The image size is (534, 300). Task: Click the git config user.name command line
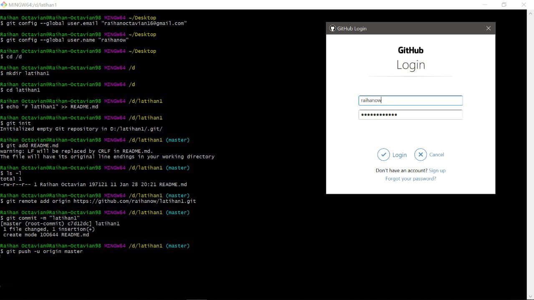(64, 40)
